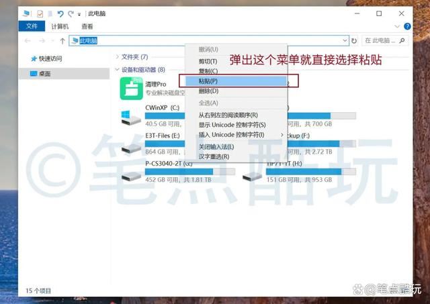Close the 此电脑 window
This screenshot has width=430, height=304.
(x=402, y=13)
